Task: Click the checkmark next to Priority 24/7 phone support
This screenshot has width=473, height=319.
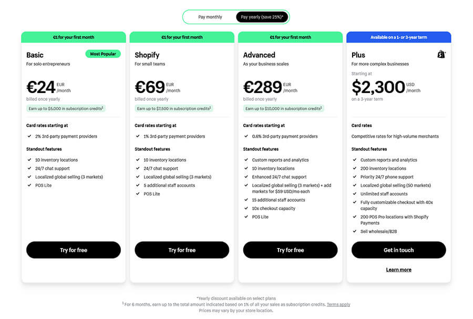Action: pos(354,177)
